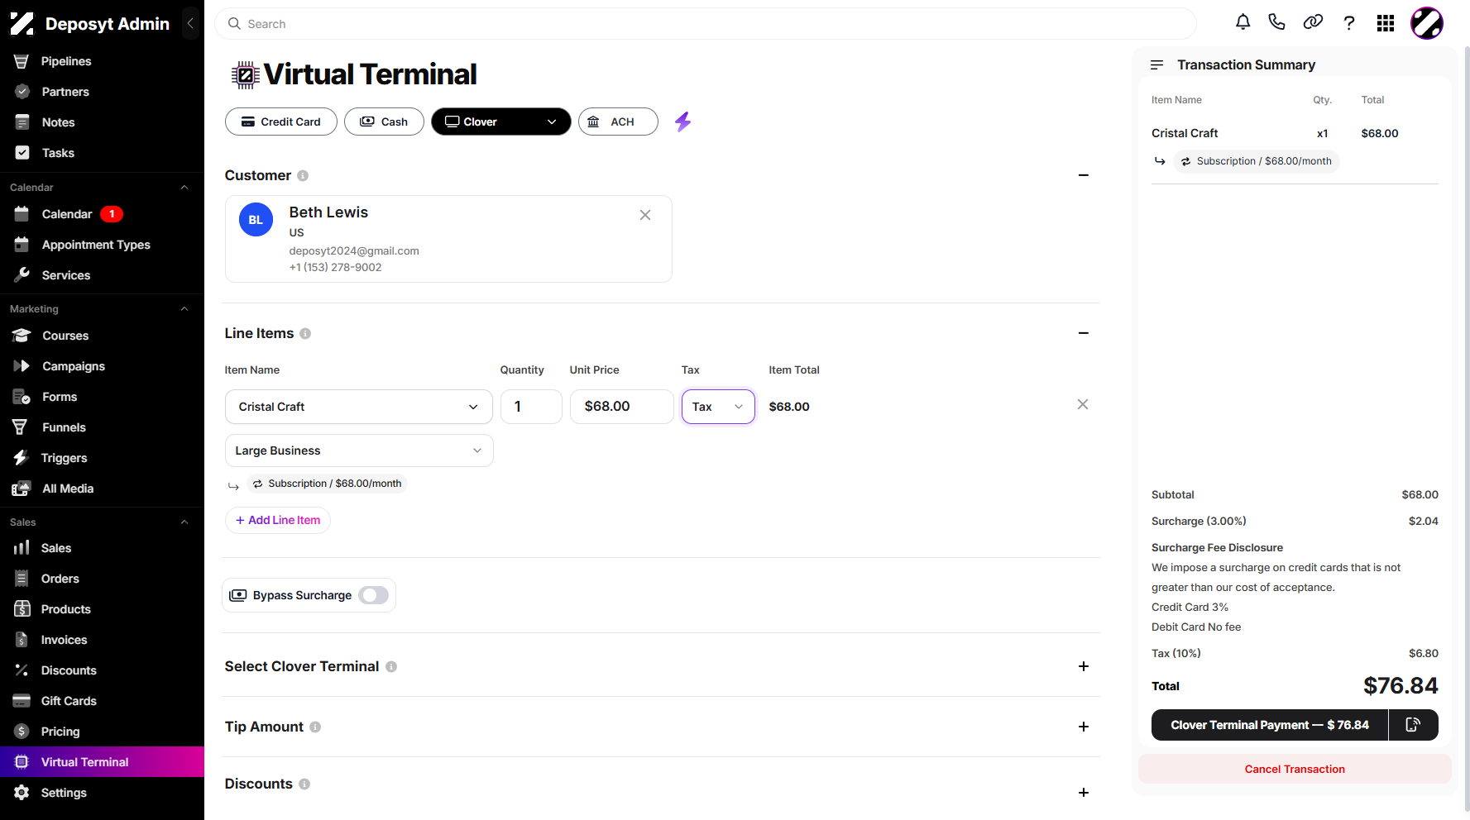Click Add Line Item
Image resolution: width=1470 pixels, height=820 pixels.
pos(278,520)
